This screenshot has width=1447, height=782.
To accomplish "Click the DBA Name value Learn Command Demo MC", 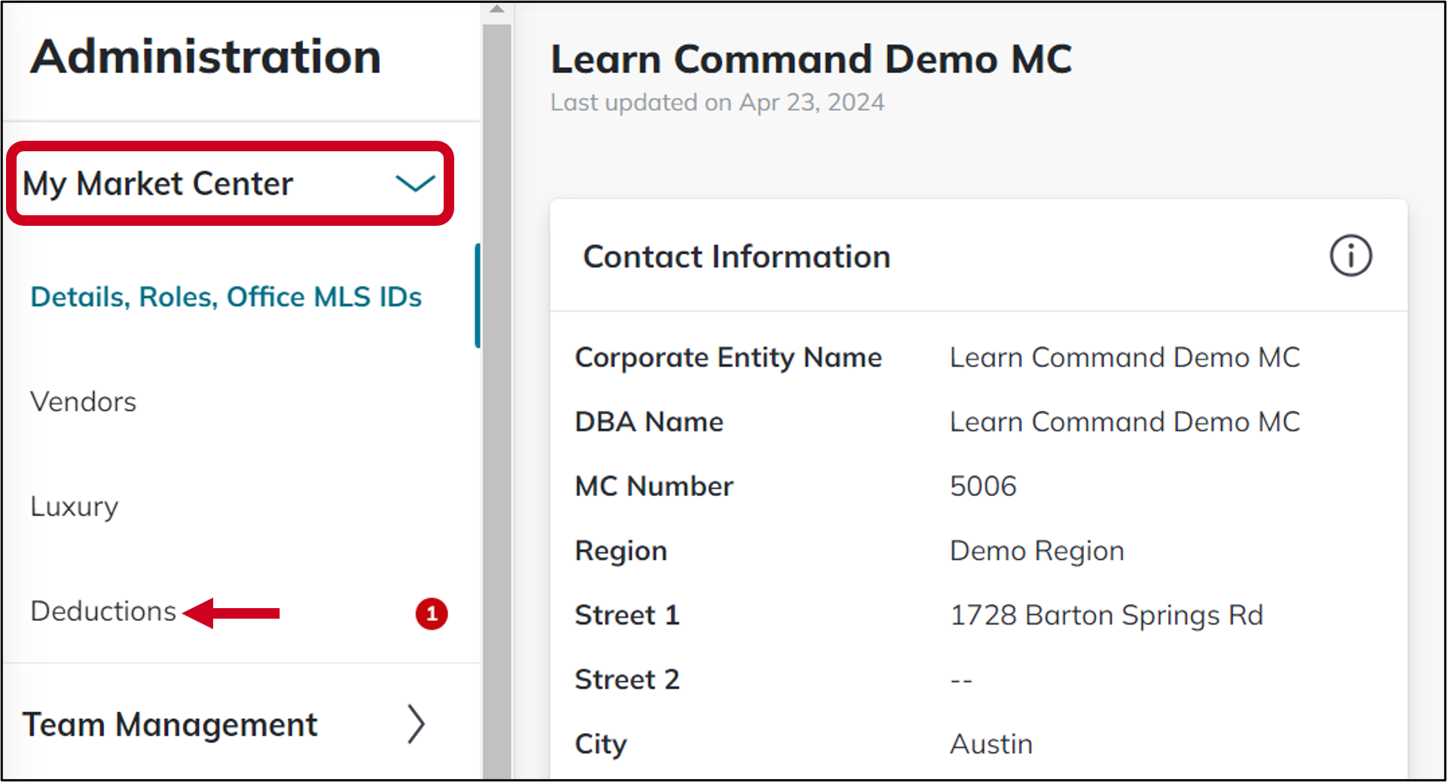I will coord(1125,421).
